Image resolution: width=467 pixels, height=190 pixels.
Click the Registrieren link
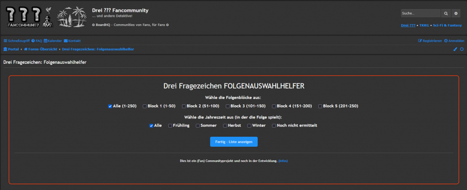click(430, 41)
